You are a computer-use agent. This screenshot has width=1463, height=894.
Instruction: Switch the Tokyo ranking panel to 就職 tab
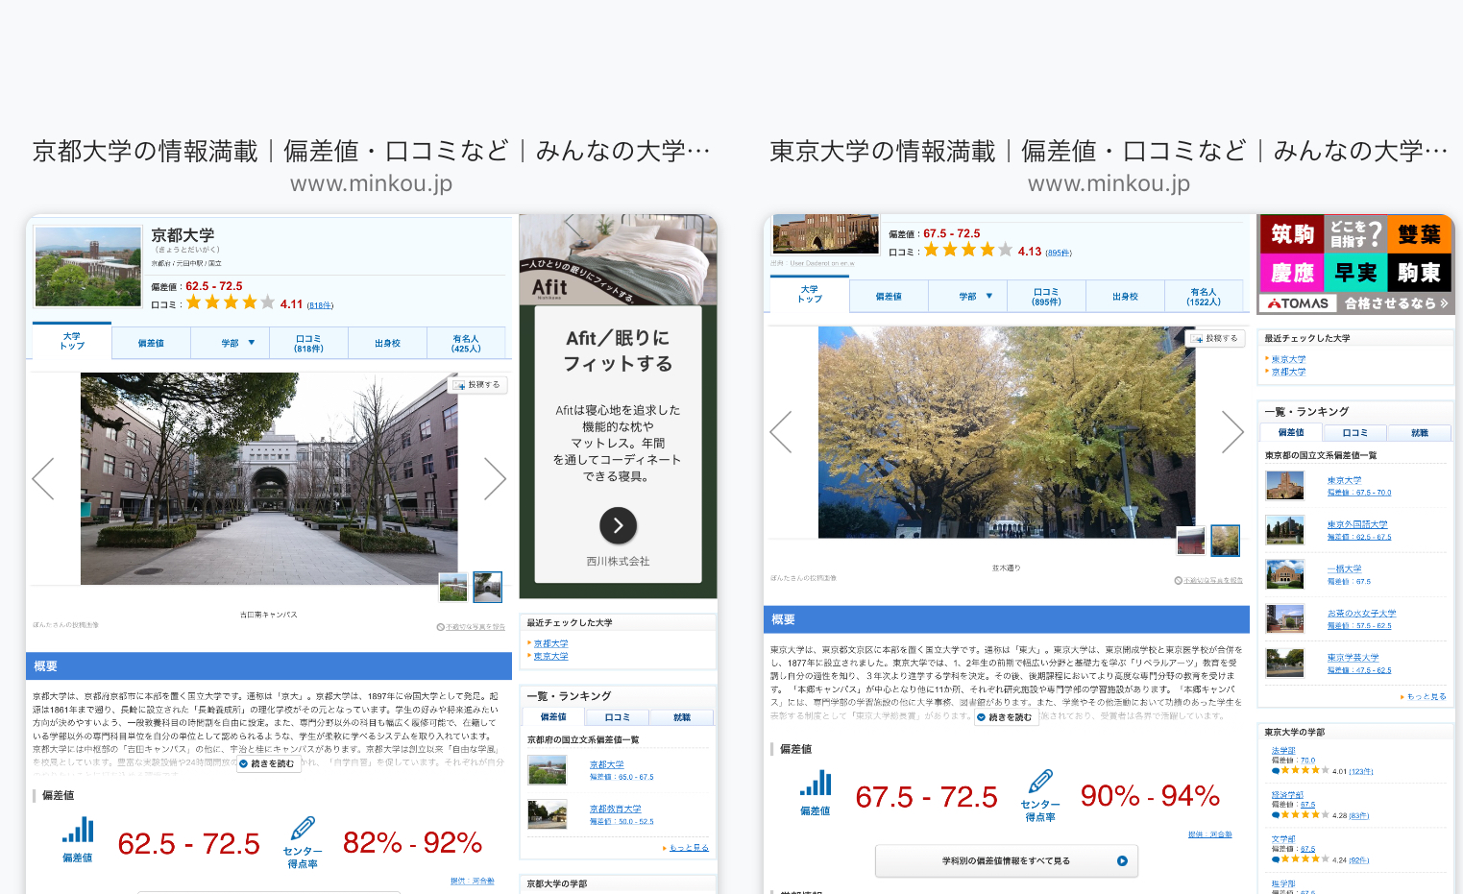(x=1419, y=433)
